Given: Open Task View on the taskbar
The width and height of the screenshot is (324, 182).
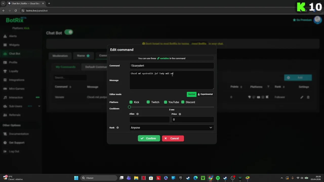Looking at the screenshot, I should point(121,178).
